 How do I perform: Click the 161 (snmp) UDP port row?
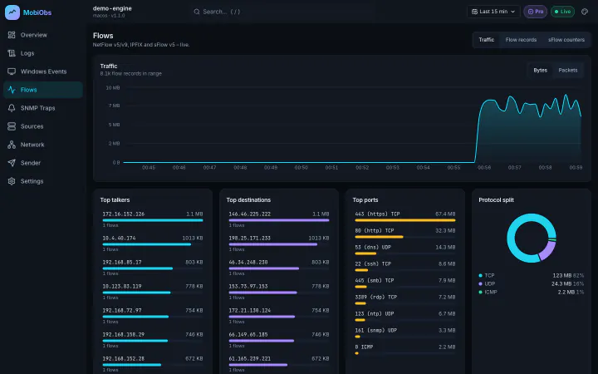coord(405,332)
